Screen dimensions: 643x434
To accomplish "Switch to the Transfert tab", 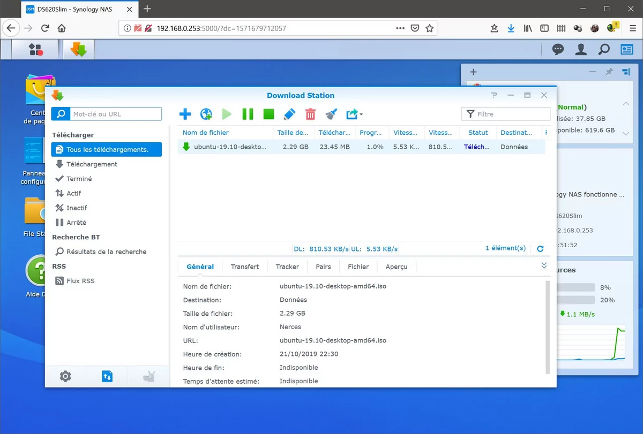I will pos(245,267).
